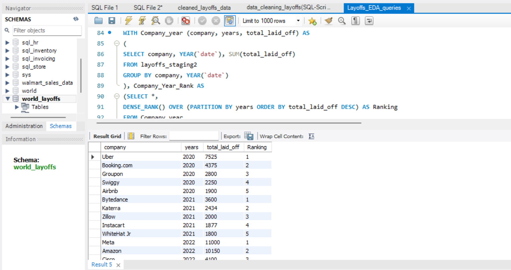Sort by the years column header
The image size is (511, 270).
tap(192, 147)
